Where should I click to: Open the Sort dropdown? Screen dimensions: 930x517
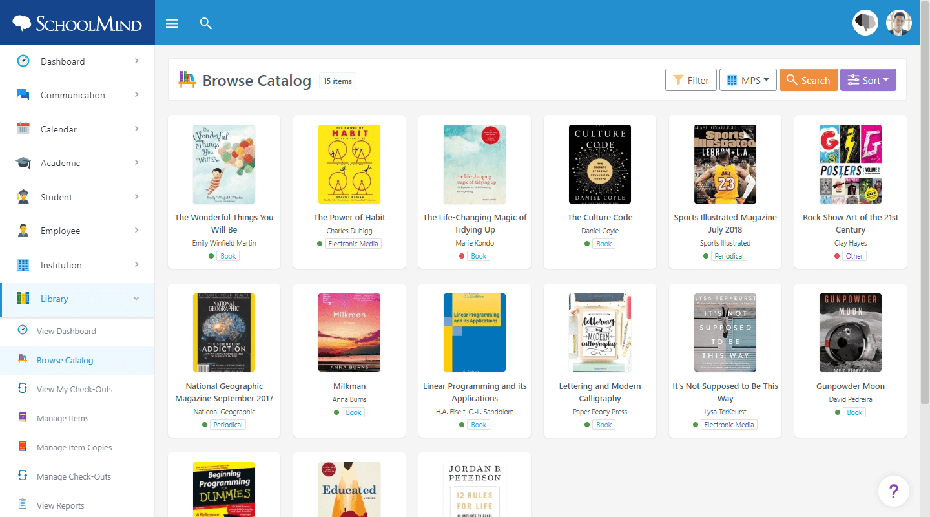click(868, 80)
